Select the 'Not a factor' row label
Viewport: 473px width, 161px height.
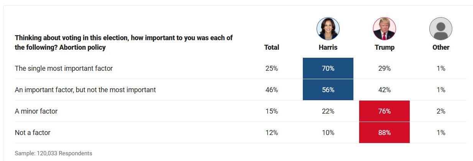[33, 133]
